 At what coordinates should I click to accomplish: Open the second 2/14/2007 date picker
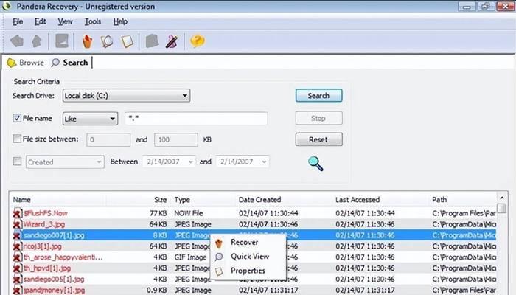pyautogui.click(x=243, y=162)
